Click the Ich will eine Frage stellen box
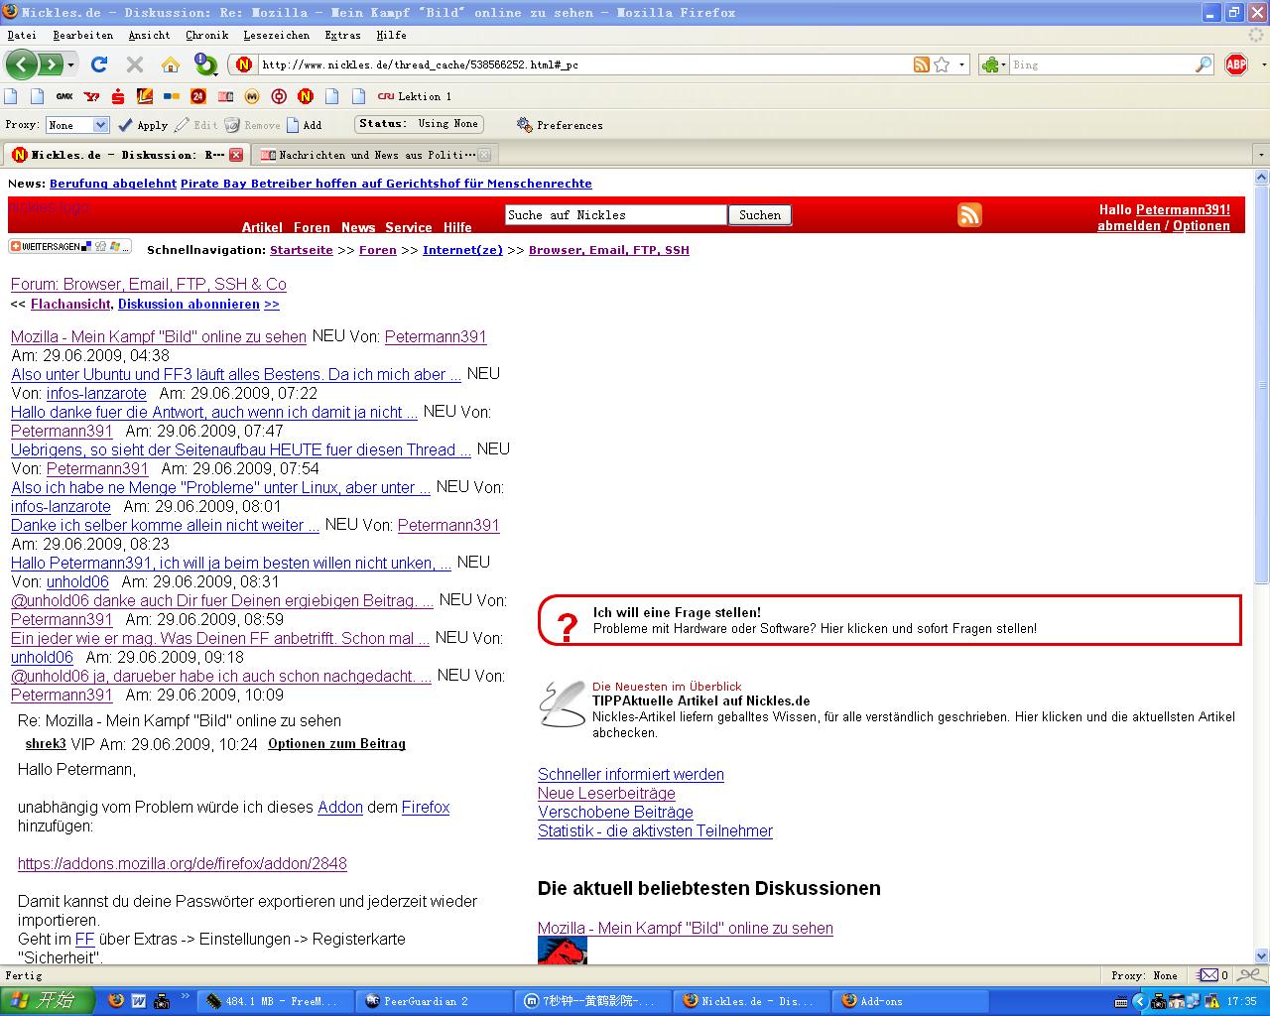1270x1016 pixels. pyautogui.click(x=889, y=620)
